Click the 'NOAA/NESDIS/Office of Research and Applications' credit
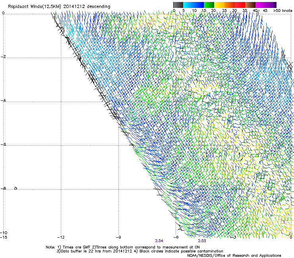The height and width of the screenshot is (258, 294). [x=234, y=256]
